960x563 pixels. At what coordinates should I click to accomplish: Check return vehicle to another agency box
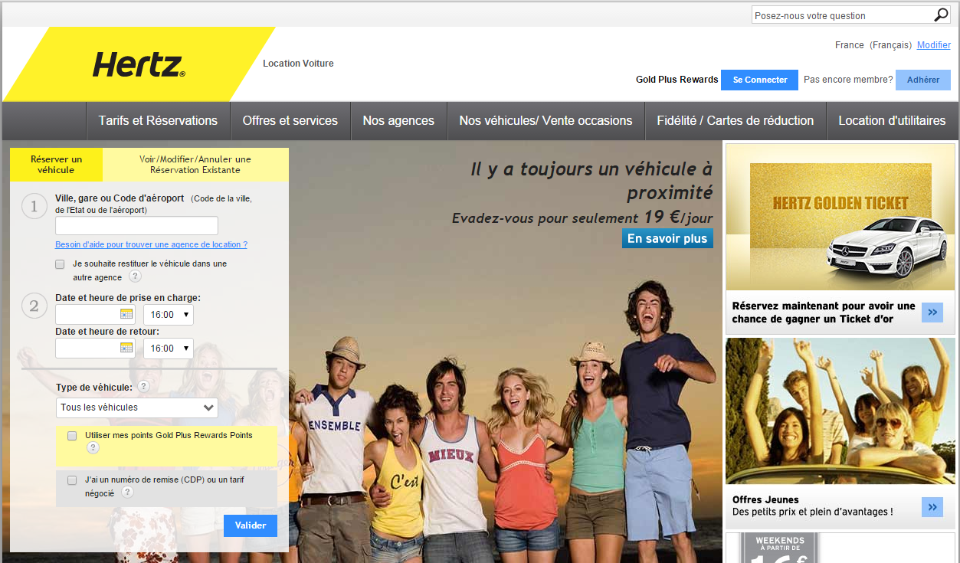pos(60,264)
